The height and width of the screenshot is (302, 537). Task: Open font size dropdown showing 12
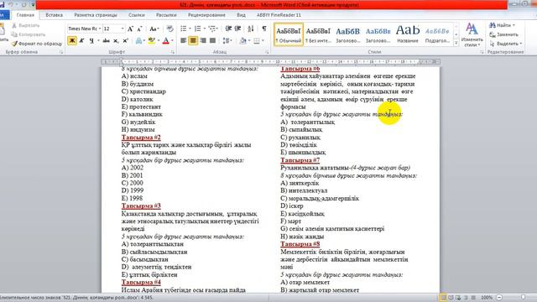click(x=123, y=29)
